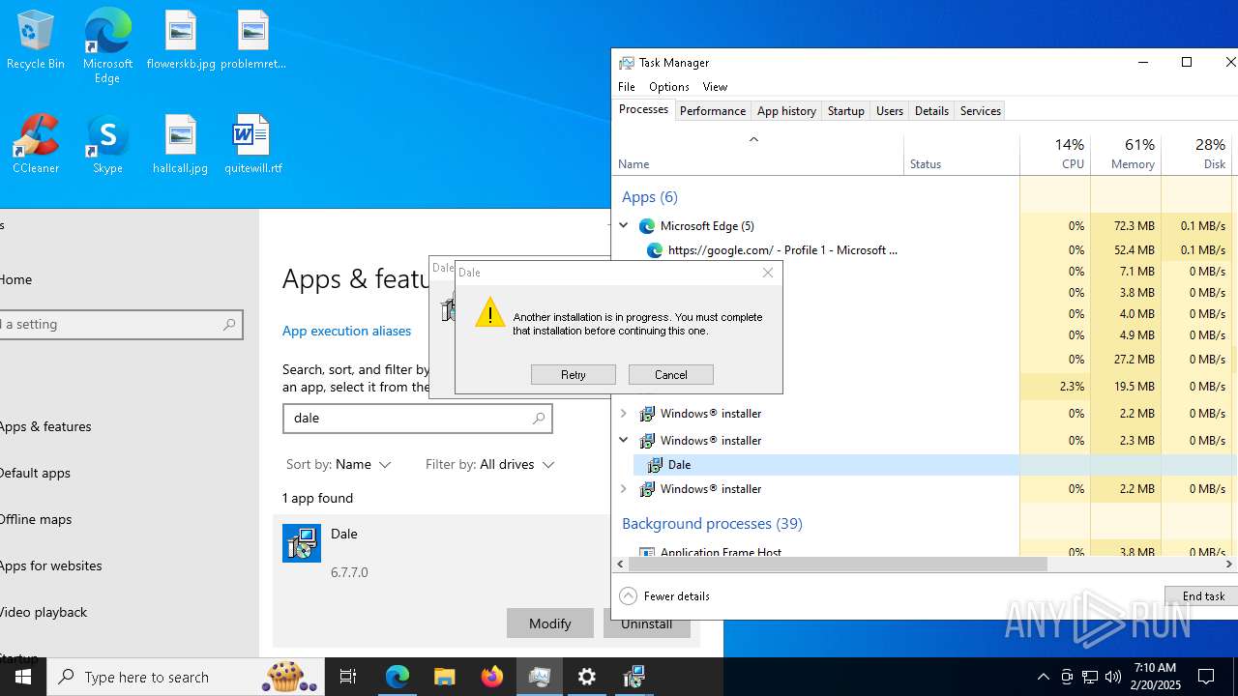The height and width of the screenshot is (696, 1238).
Task: Switch to Services tab
Action: click(x=980, y=111)
